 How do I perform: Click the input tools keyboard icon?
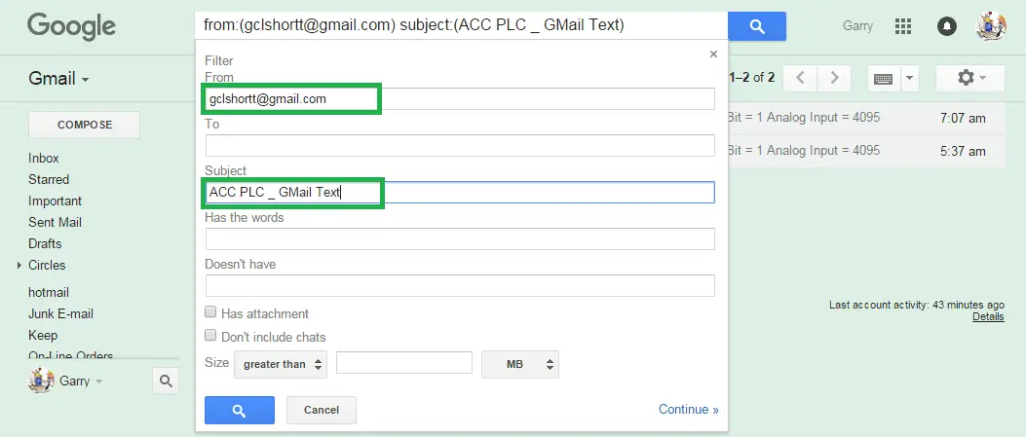point(884,79)
